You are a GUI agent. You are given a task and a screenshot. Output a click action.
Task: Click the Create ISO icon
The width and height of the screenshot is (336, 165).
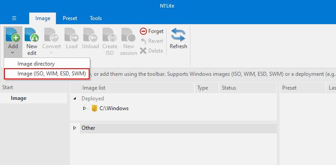[x=109, y=34]
